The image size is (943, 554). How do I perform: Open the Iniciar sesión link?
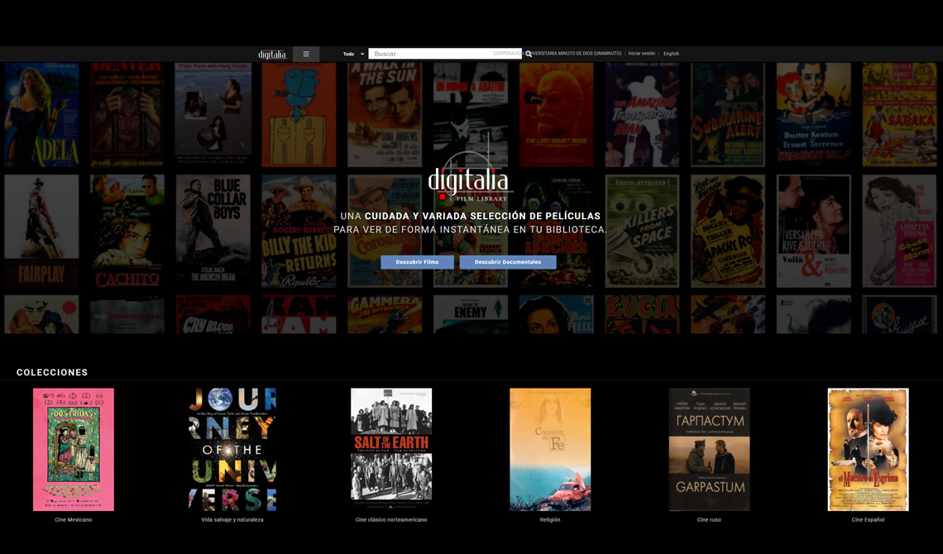(642, 54)
